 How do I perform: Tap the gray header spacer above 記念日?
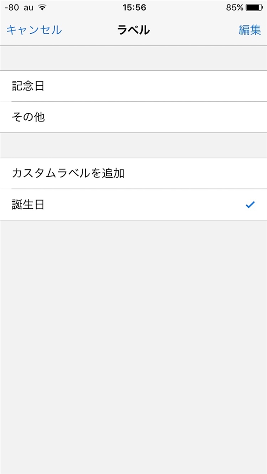point(133,58)
